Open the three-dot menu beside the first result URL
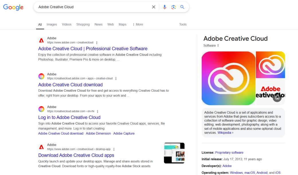Image resolution: width=298 pixels, height=175 pixels. [97, 42]
